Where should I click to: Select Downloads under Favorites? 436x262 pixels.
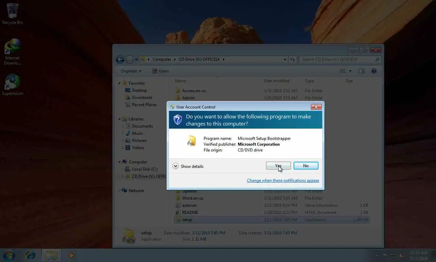click(x=142, y=98)
